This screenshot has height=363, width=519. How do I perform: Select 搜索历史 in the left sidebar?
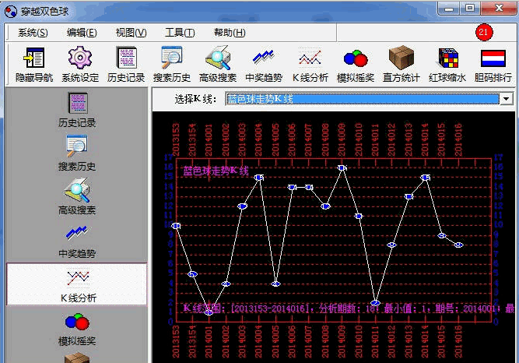tap(77, 153)
